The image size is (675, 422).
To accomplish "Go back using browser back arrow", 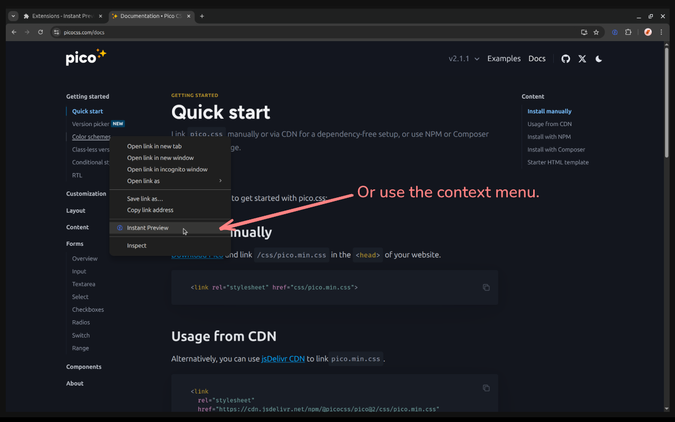I will click(14, 32).
